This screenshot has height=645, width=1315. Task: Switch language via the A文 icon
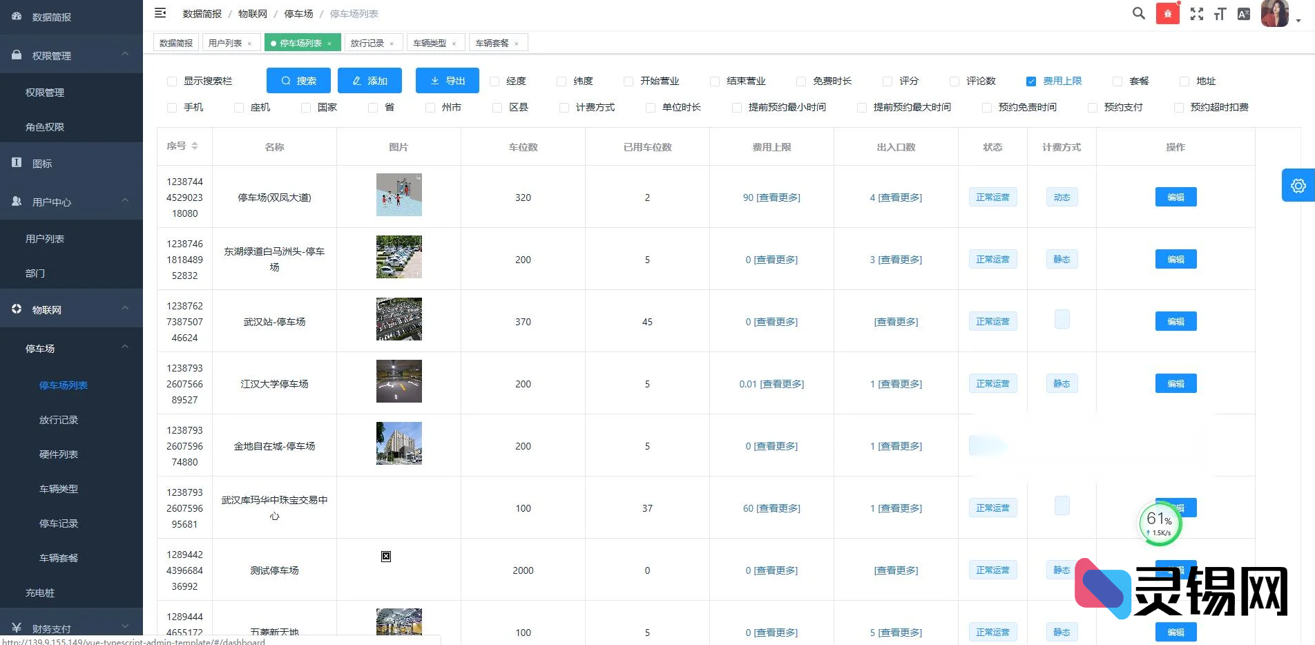(1243, 13)
